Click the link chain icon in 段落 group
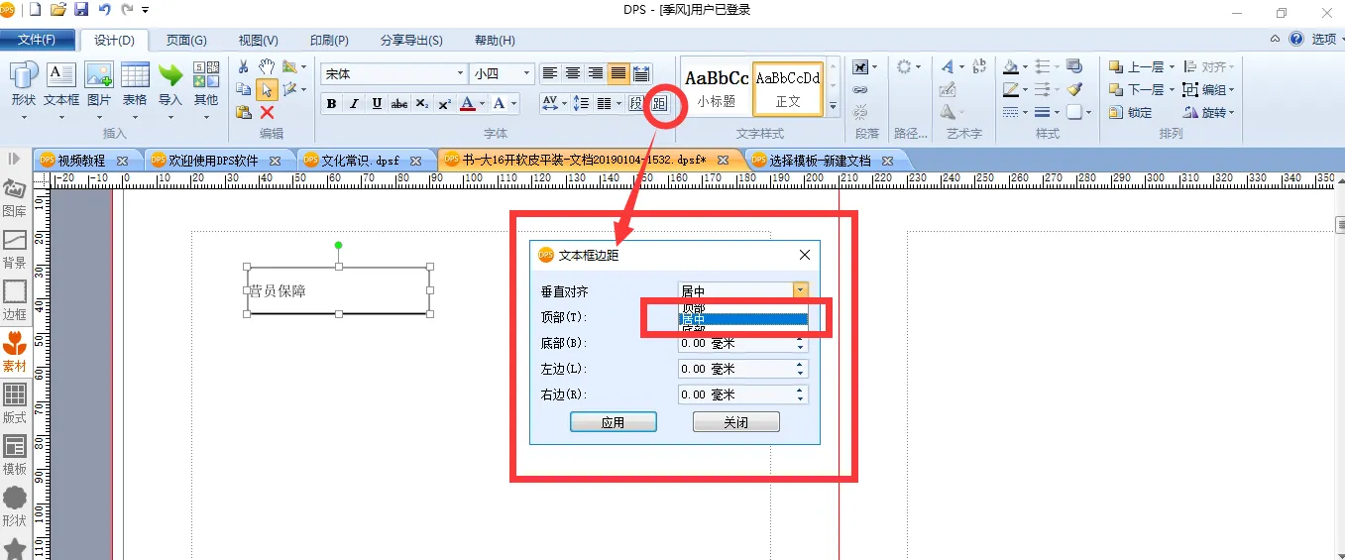This screenshot has width=1345, height=560. pos(860,89)
